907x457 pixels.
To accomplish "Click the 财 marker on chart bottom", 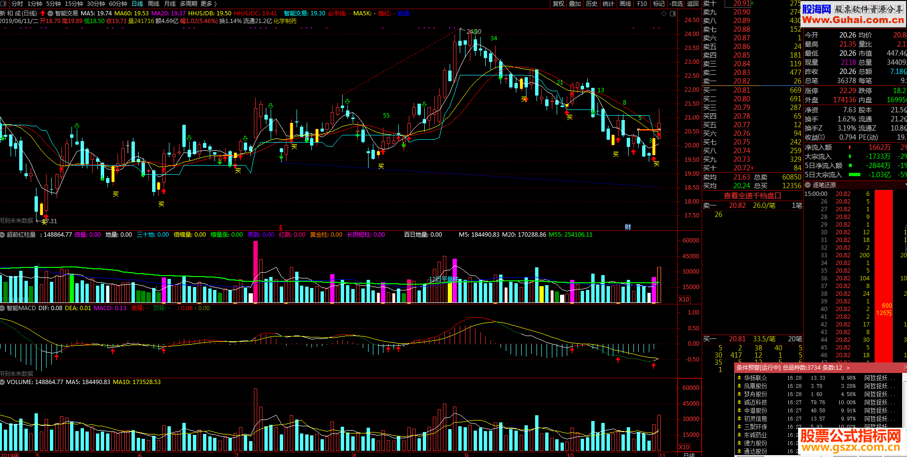I will pos(628,227).
